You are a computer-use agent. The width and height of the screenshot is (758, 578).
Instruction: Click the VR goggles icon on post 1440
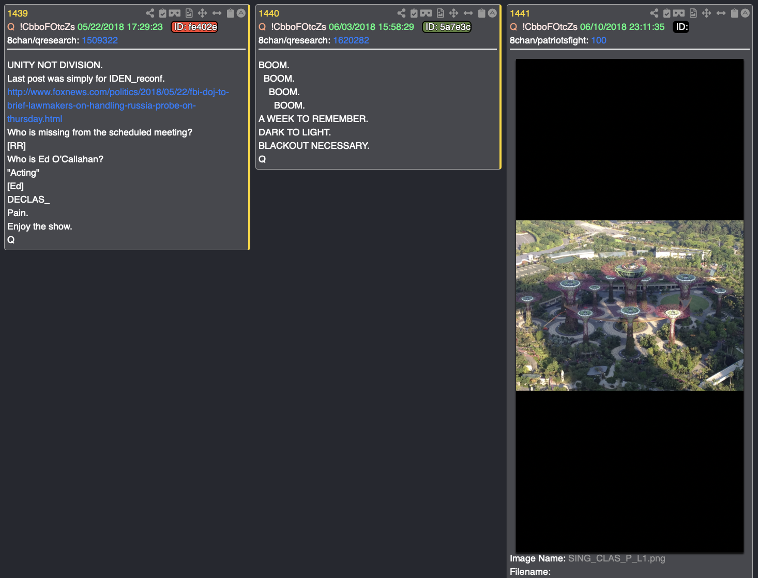click(426, 13)
